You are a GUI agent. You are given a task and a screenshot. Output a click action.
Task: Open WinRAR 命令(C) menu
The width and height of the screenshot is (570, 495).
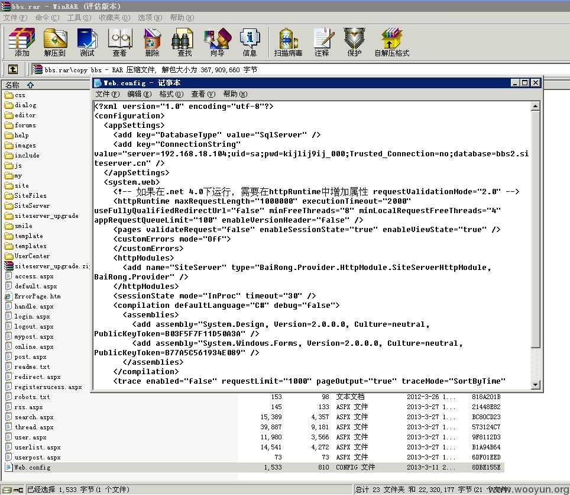tap(47, 18)
